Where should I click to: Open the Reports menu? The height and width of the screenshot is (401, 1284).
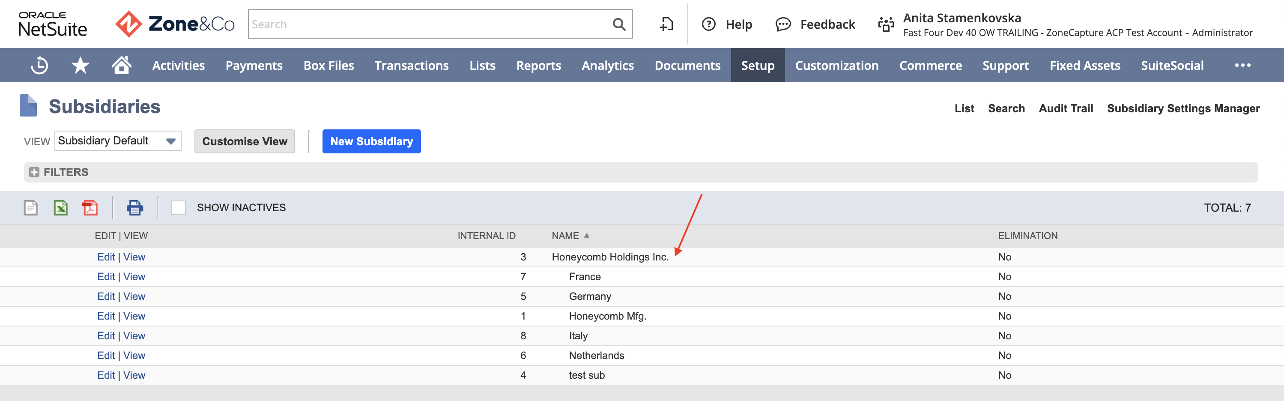(539, 66)
